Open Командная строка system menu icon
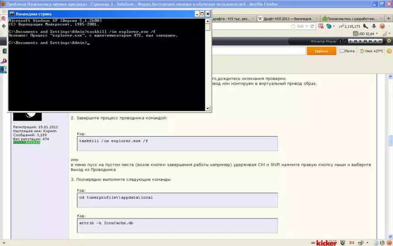Screen dimensions: 393x246 pyautogui.click(x=12, y=14)
